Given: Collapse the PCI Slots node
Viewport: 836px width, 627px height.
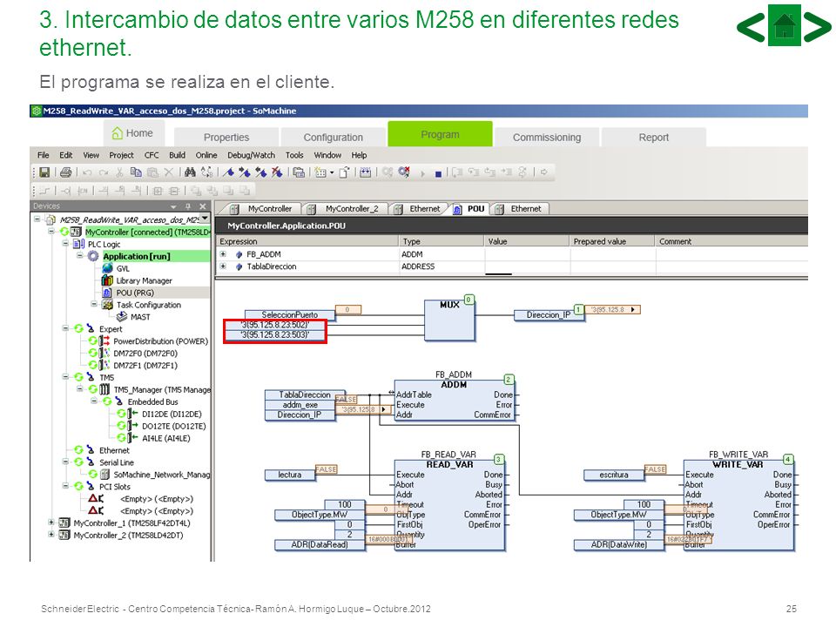Looking at the screenshot, I should [65, 486].
